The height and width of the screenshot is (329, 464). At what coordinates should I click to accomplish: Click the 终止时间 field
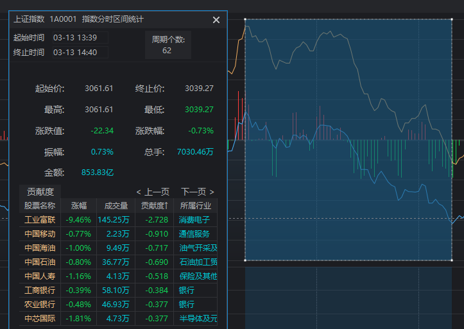80,52
